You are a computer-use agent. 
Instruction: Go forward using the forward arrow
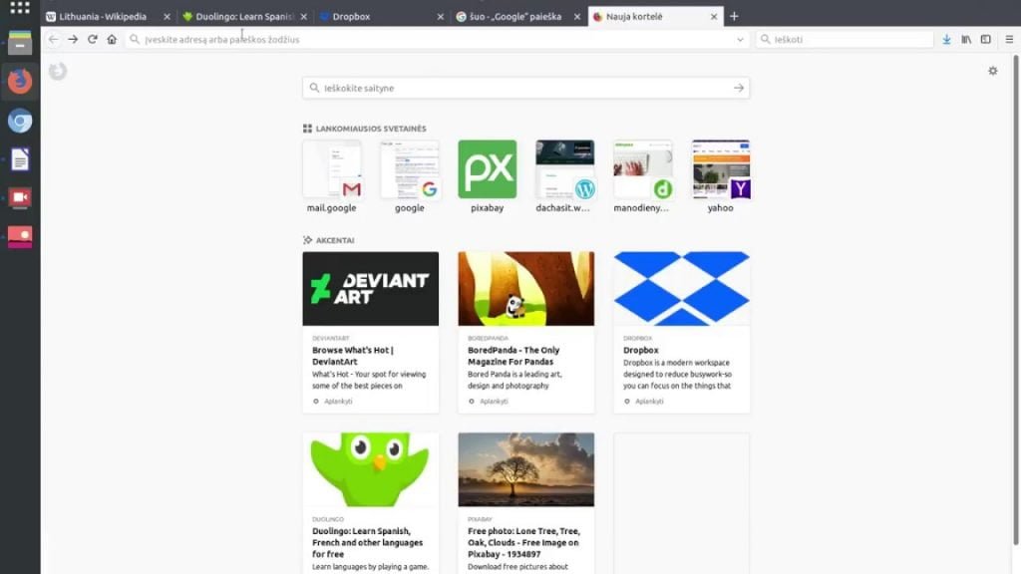[x=73, y=40]
